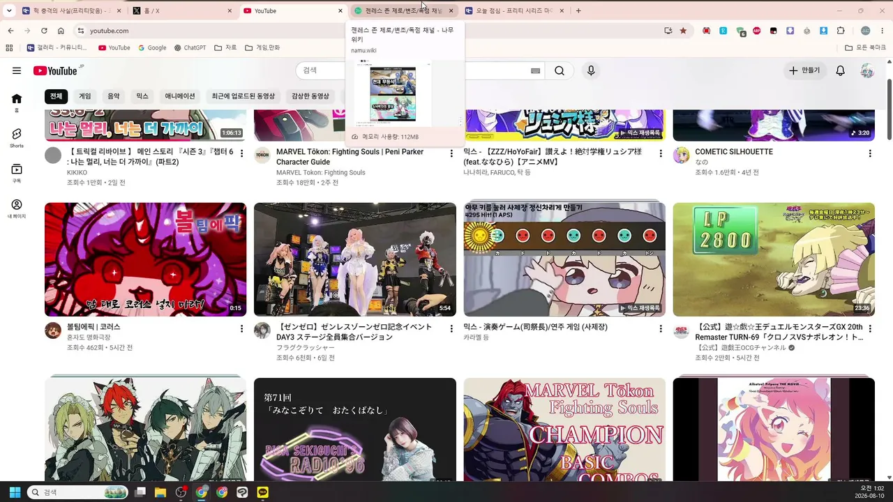Open the フラグクラッシャー channel link
The width and height of the screenshot is (893, 502).
click(x=306, y=347)
